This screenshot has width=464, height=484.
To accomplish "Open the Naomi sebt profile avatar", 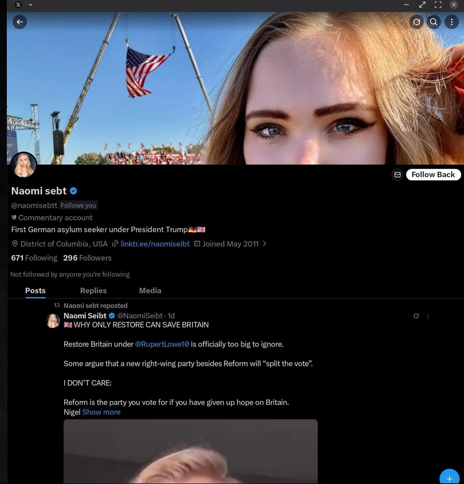I will 24,165.
